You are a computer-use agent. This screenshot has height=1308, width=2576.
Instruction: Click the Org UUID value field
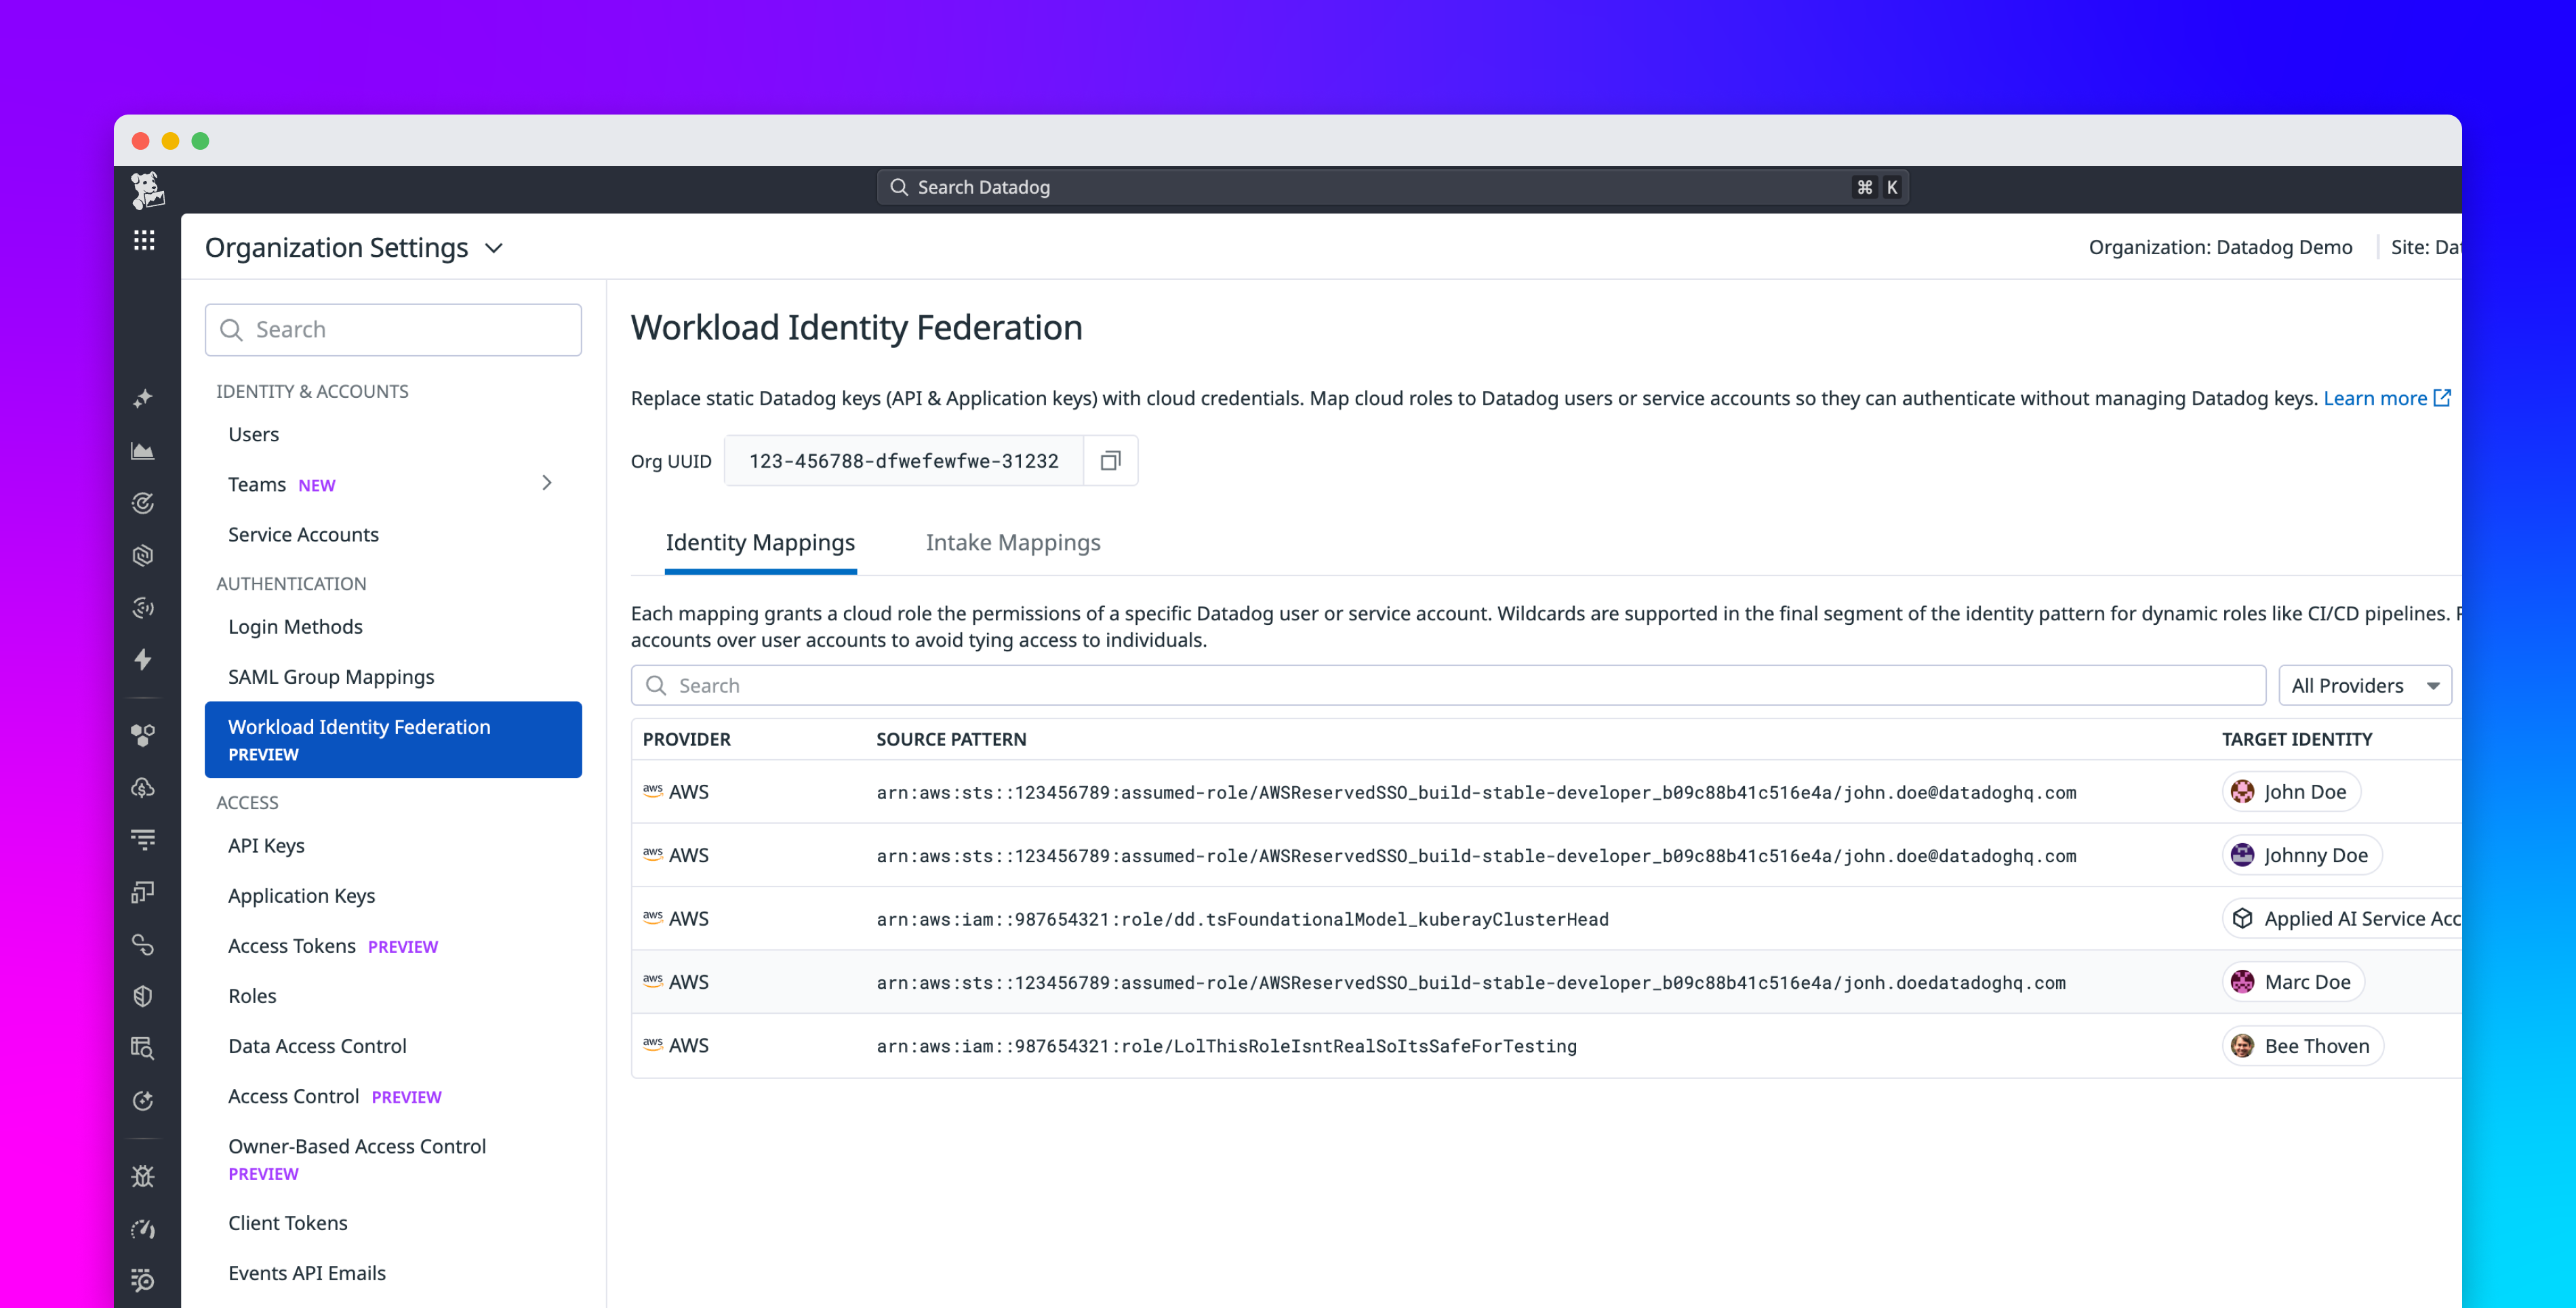pos(903,460)
